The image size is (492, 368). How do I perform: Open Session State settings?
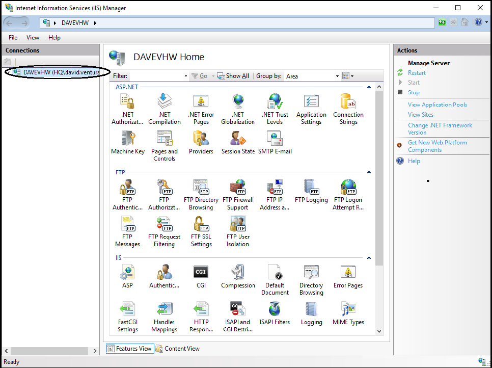pyautogui.click(x=238, y=142)
